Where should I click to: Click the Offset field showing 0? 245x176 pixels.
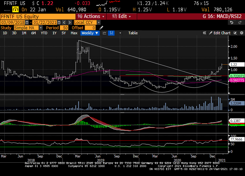tap(90, 28)
